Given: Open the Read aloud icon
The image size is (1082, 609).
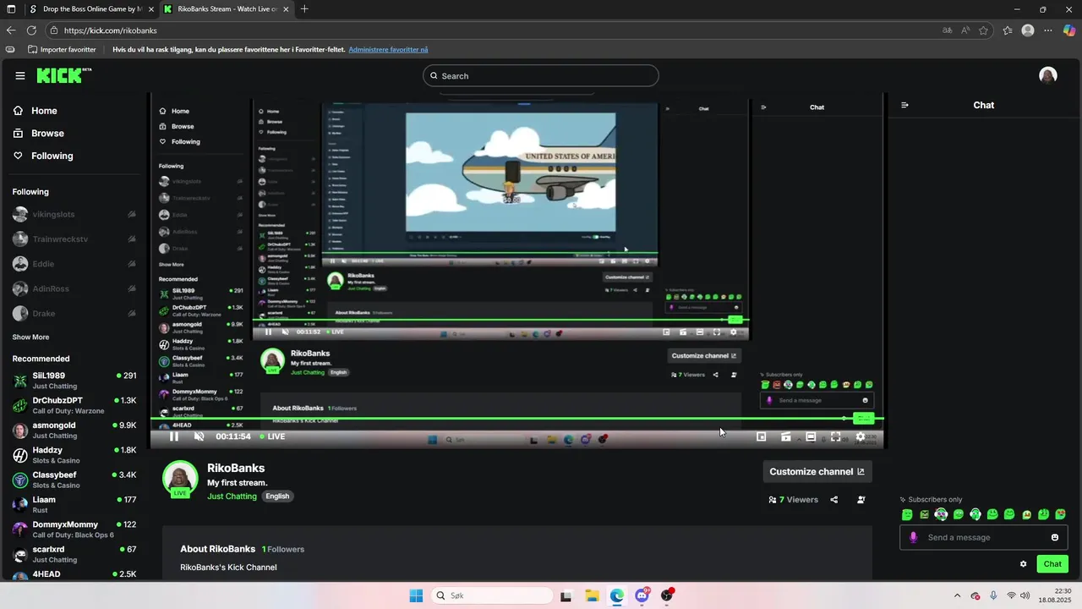Looking at the screenshot, I should [965, 30].
